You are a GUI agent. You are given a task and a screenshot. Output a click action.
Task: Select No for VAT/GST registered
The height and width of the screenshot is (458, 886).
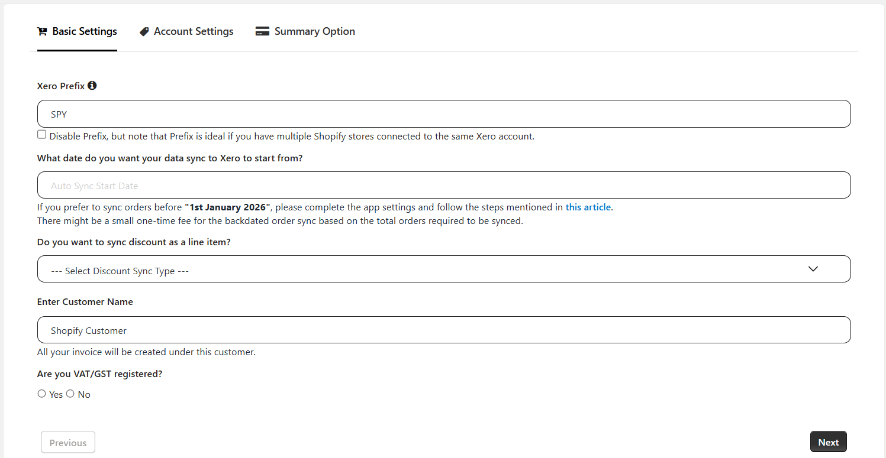coord(70,394)
